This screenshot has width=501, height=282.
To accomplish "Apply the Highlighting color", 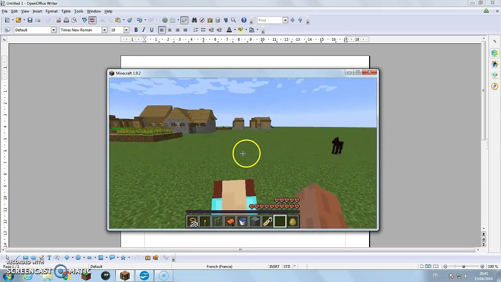I will click(240, 30).
